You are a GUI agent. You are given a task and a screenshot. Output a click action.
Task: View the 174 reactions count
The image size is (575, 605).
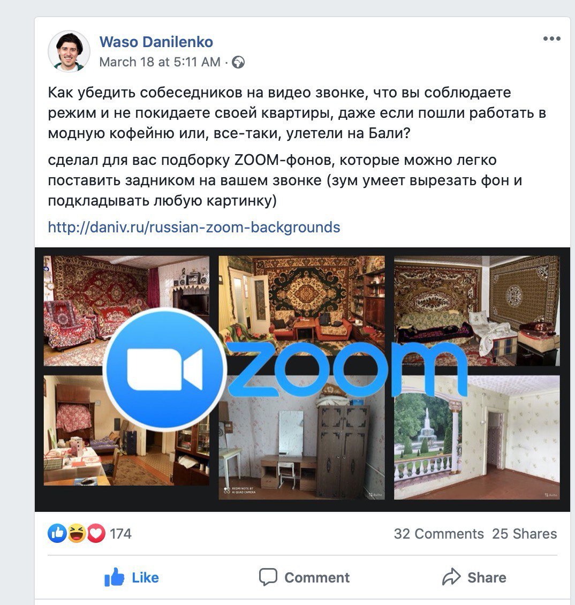click(121, 534)
